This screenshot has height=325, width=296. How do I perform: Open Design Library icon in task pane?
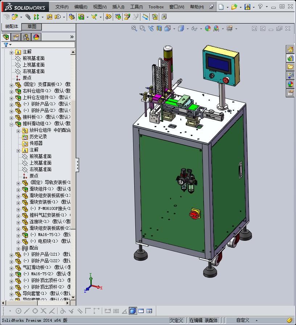tap(290, 58)
